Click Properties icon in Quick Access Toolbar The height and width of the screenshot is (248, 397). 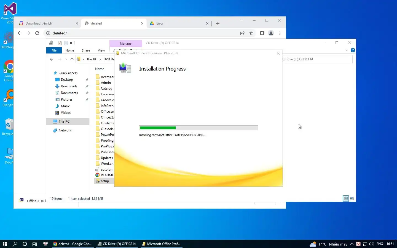[60, 43]
